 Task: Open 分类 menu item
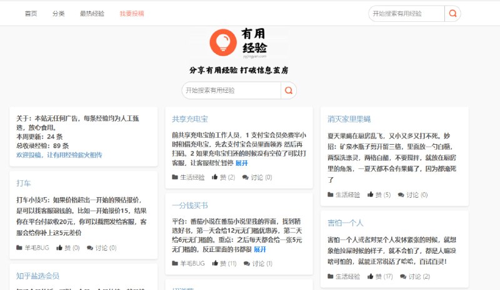point(59,13)
